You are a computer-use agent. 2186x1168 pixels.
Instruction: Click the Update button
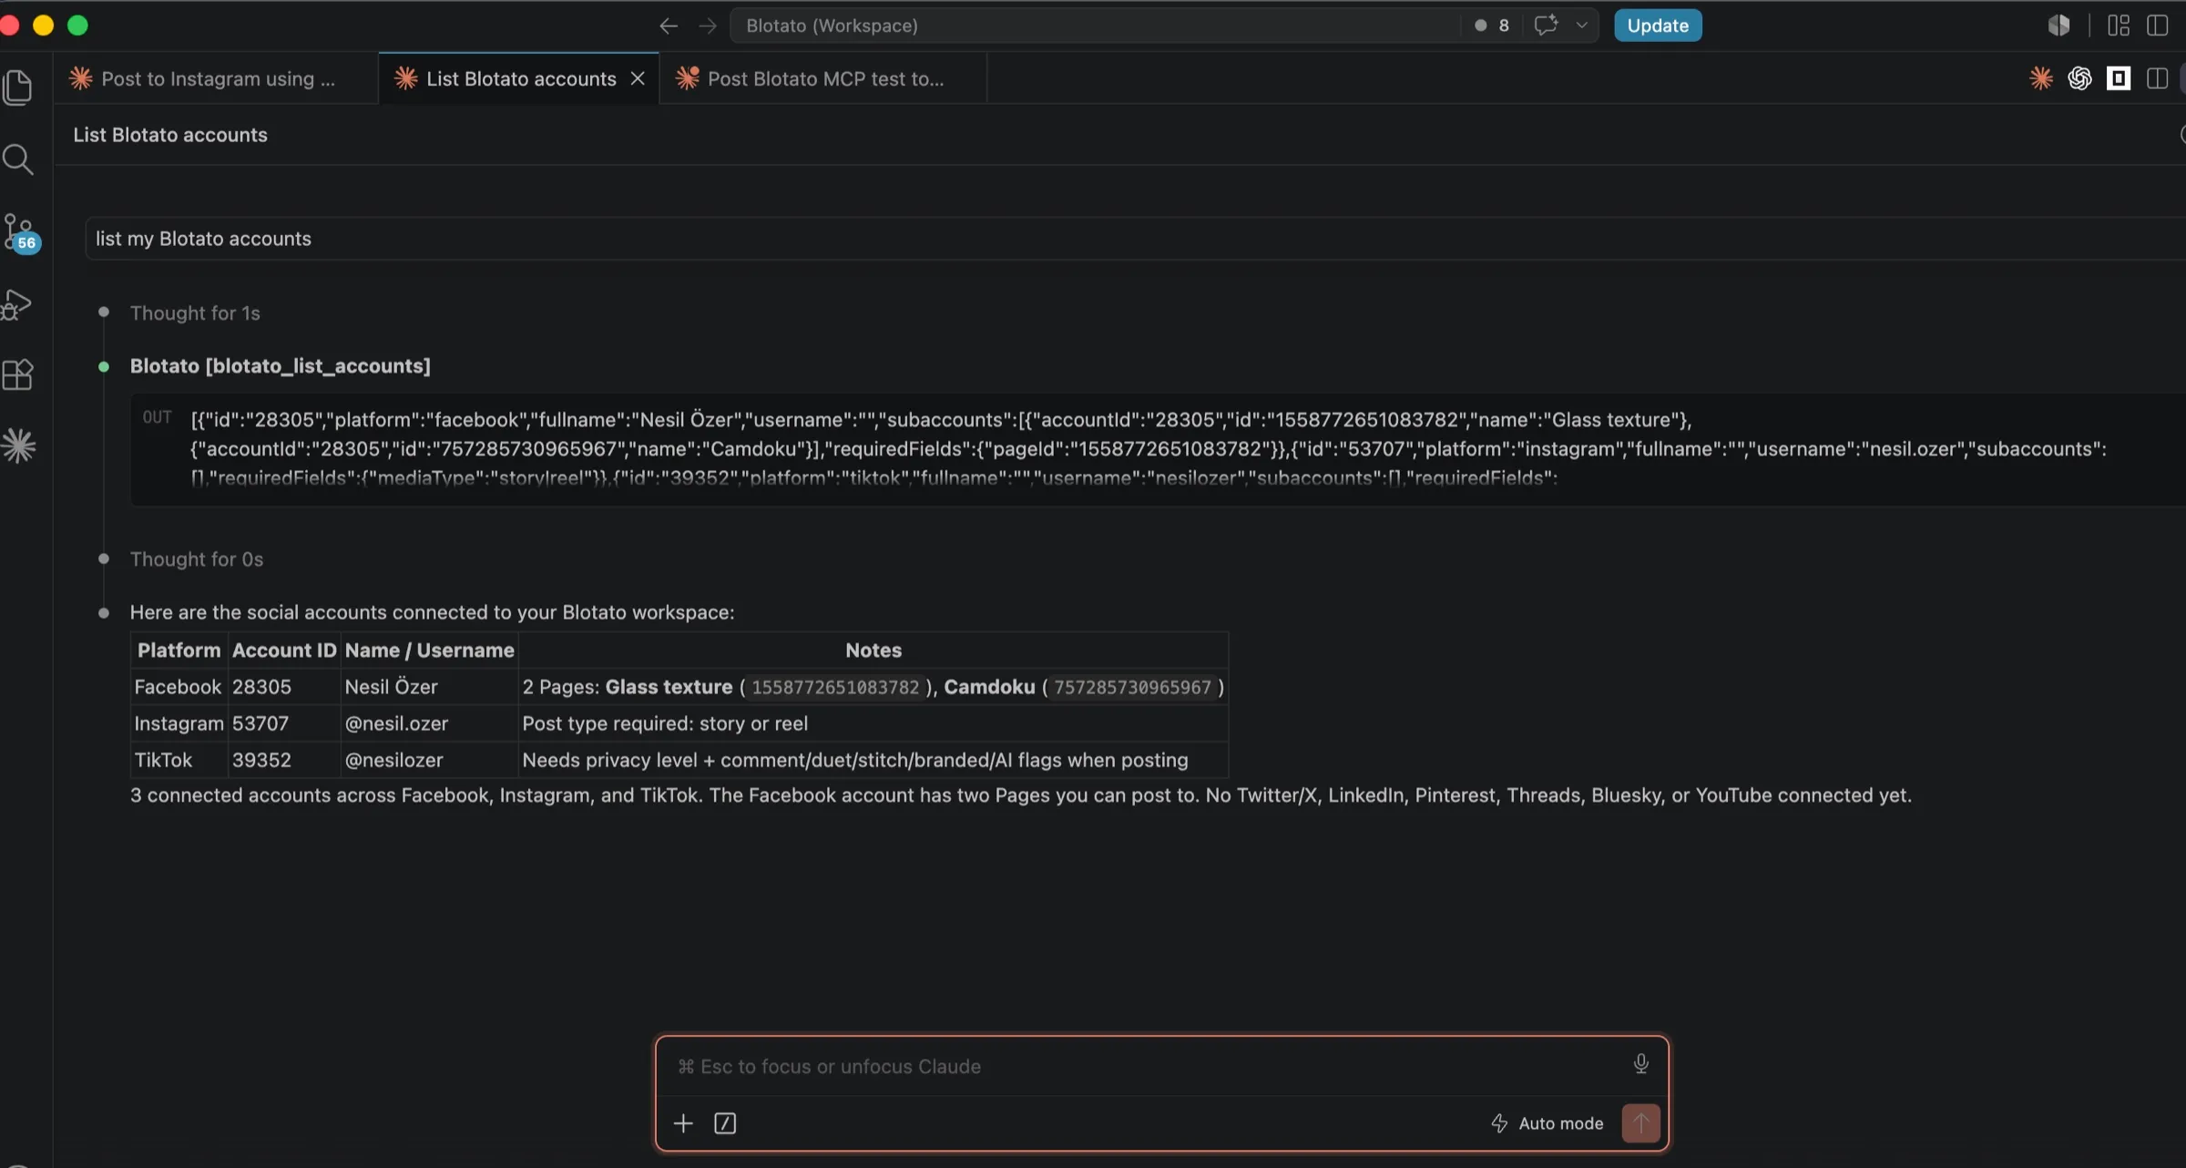coord(1658,26)
